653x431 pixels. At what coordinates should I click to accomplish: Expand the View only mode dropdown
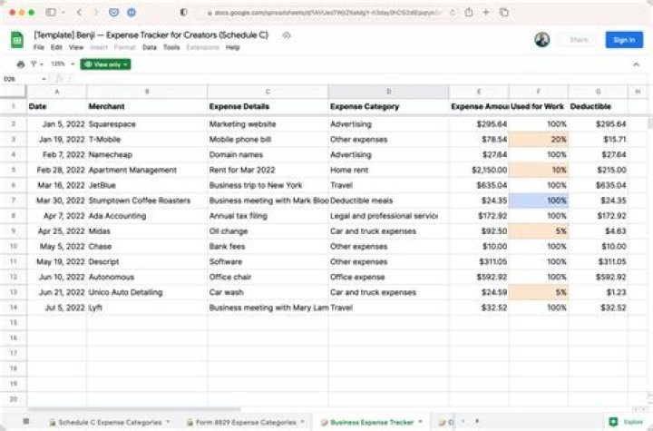105,64
